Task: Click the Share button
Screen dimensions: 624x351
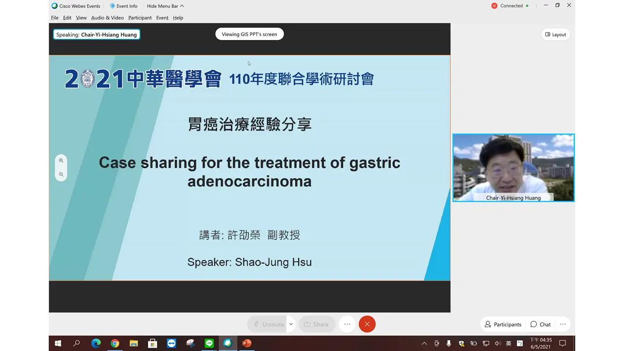Action: (316, 324)
